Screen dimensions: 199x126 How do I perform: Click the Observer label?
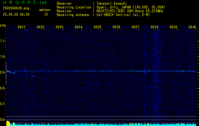click(64, 3)
